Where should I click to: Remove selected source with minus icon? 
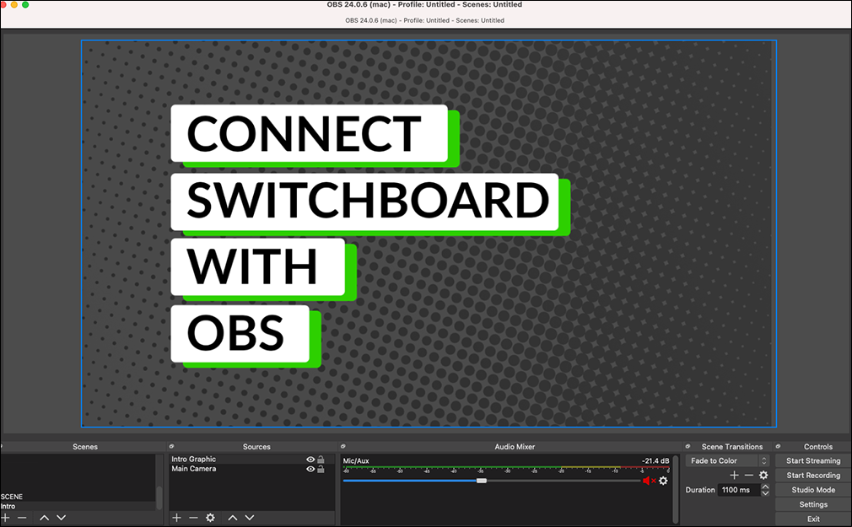[x=193, y=518]
